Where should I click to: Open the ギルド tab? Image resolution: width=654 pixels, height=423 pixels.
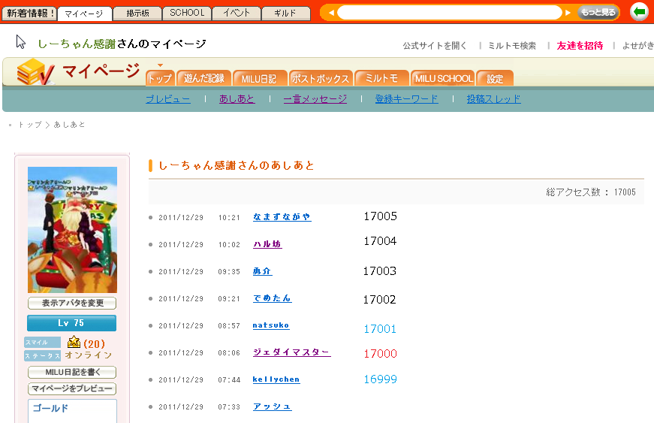tap(285, 14)
